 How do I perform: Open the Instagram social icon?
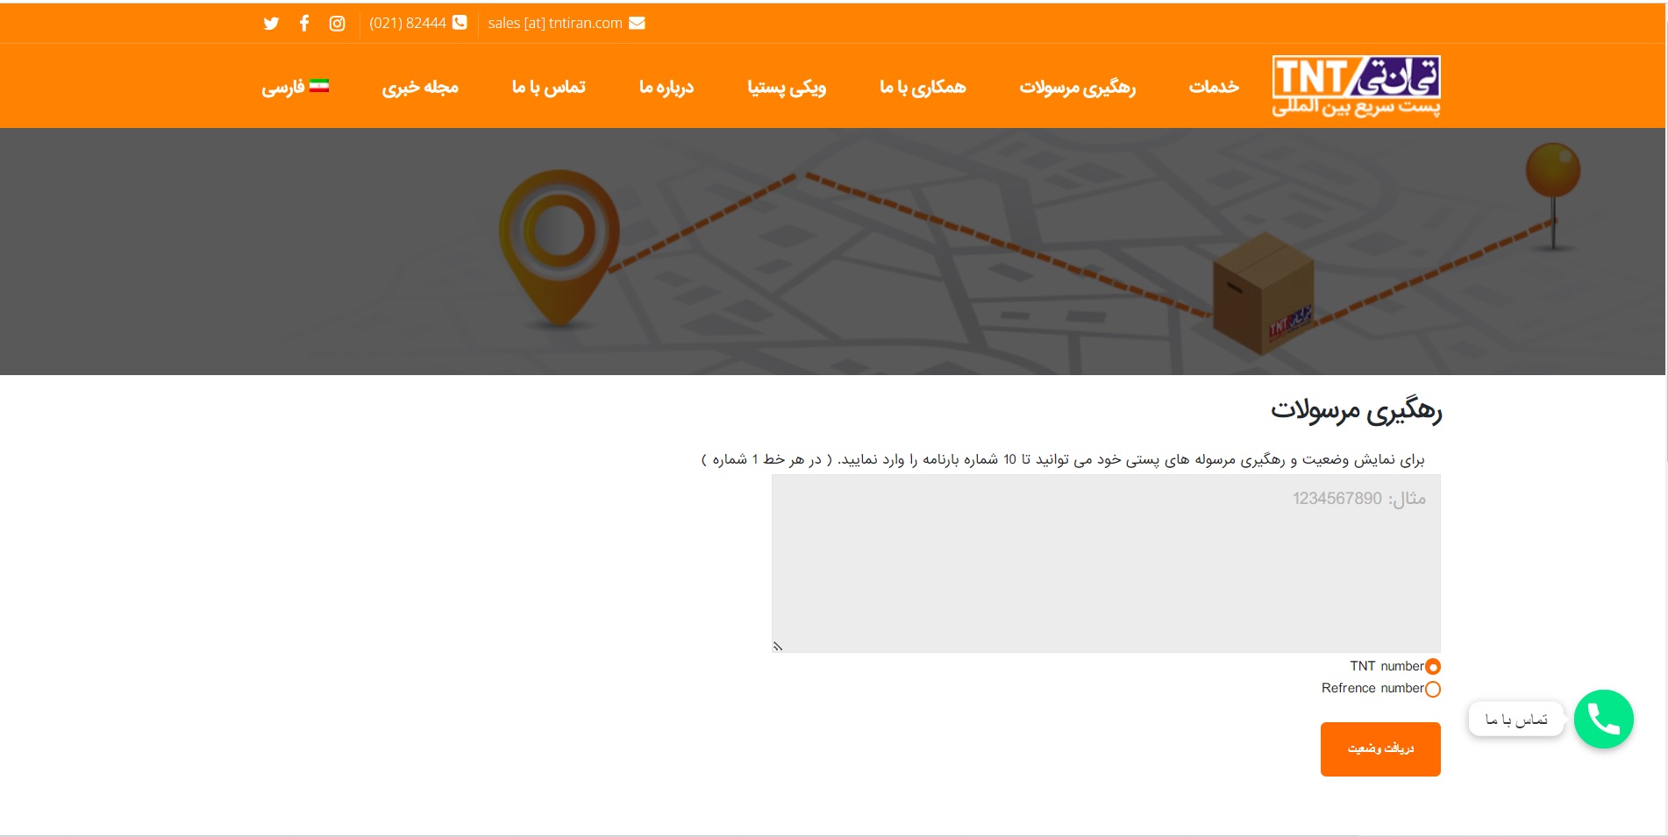click(337, 24)
